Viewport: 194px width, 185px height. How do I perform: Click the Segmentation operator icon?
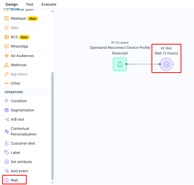pyautogui.click(x=7, y=110)
